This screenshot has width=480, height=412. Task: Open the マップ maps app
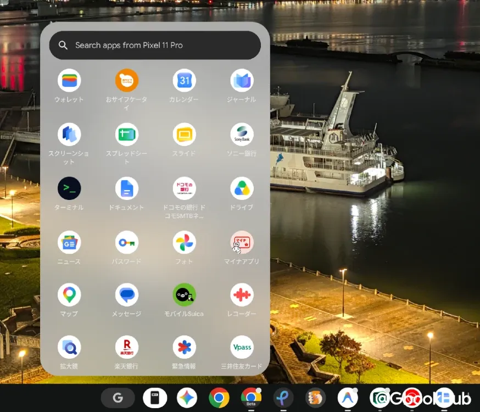tap(69, 295)
